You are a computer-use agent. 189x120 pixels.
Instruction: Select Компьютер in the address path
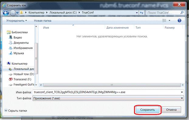point(36,12)
